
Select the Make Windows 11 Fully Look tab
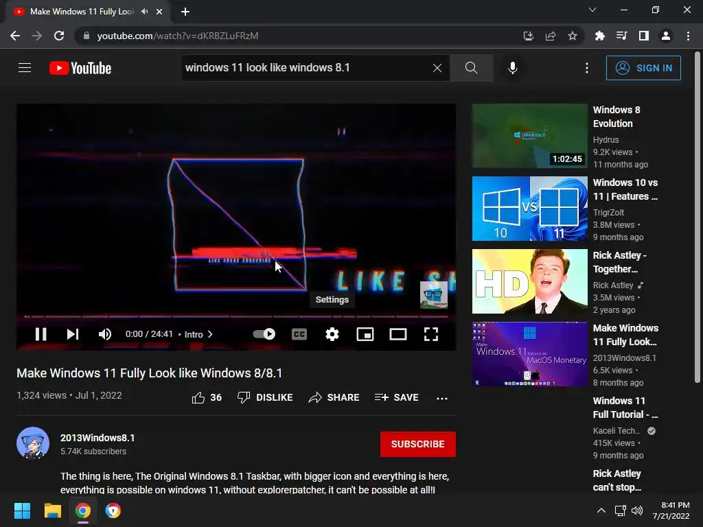point(82,12)
